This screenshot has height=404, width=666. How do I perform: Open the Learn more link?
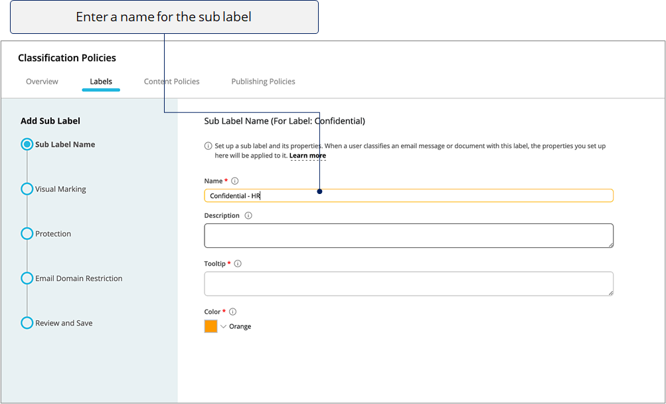pyautogui.click(x=308, y=155)
